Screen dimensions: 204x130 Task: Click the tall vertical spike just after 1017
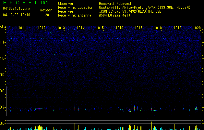(141, 101)
